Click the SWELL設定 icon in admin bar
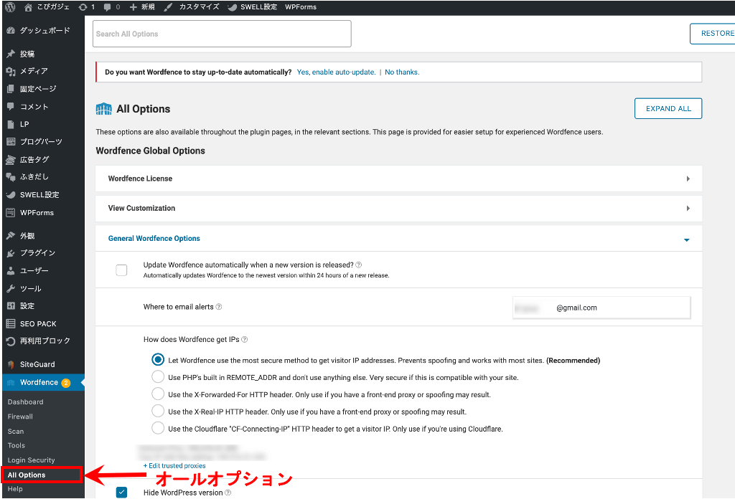Screen dimensions: 735x499 click(232, 7)
